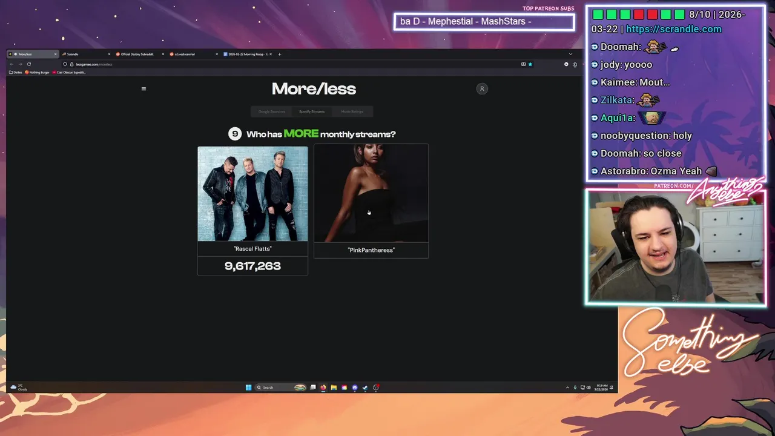Choose the Rascal Flatts photo
Screen dimensions: 775x436
point(252,194)
